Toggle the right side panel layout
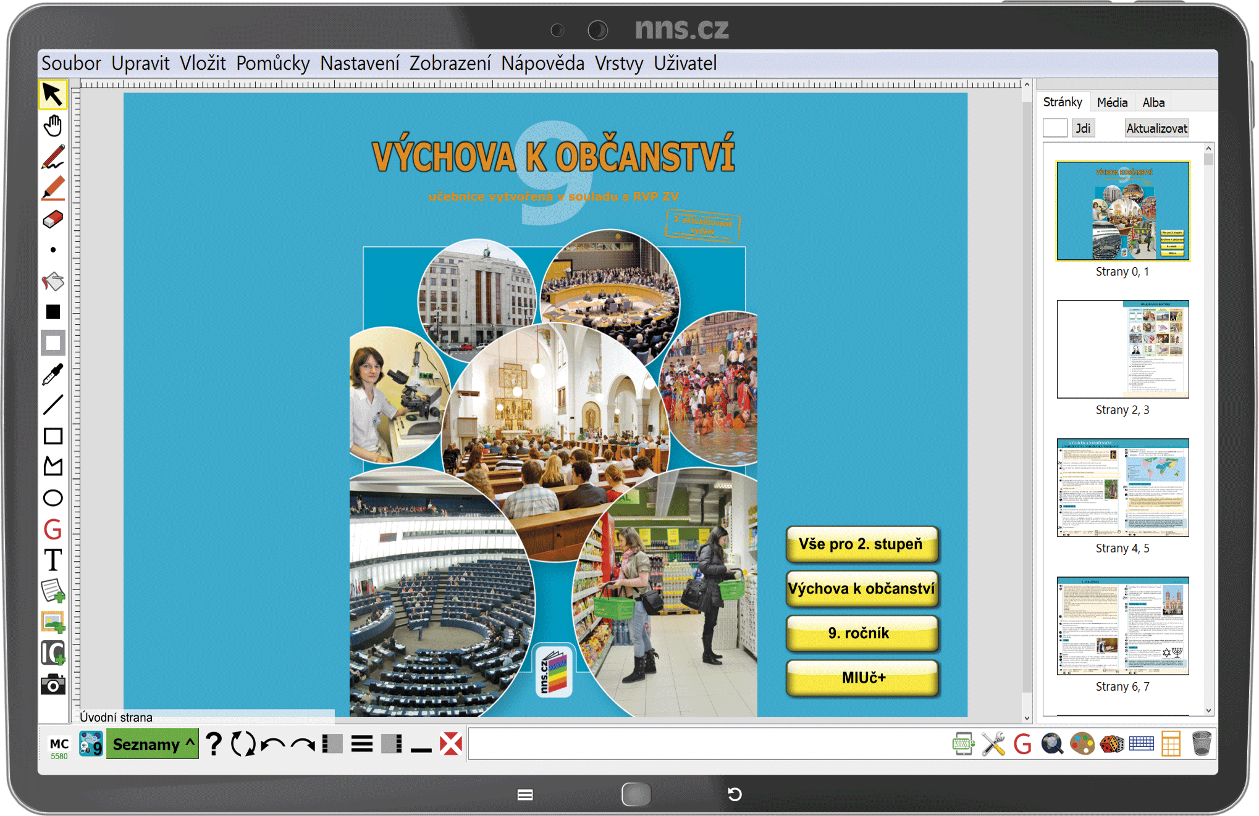The height and width of the screenshot is (816, 1259). click(x=392, y=744)
